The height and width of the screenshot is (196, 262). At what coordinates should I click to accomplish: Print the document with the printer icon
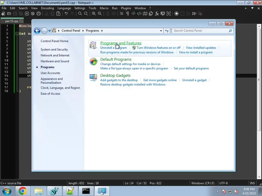[39, 14]
